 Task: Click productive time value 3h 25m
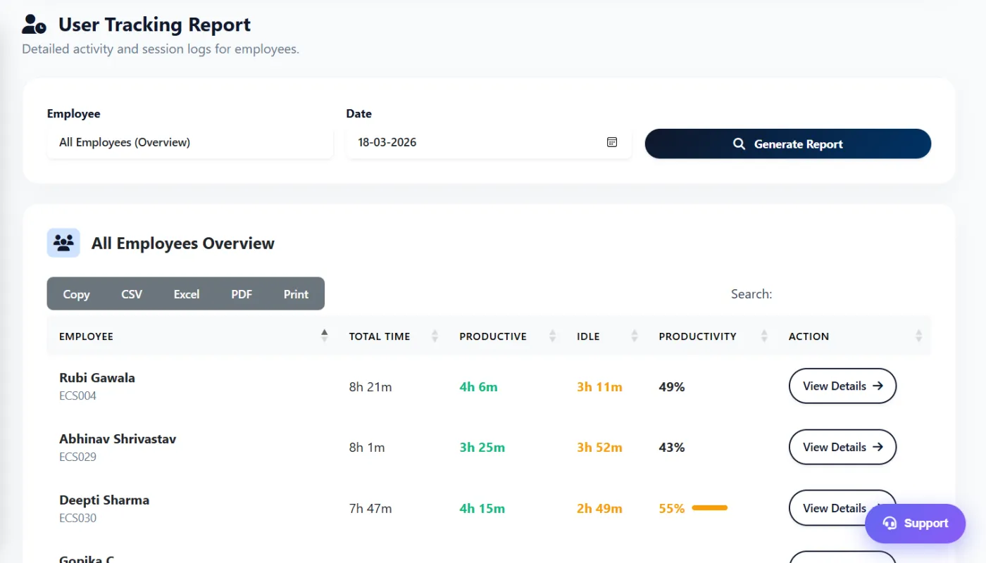point(482,448)
